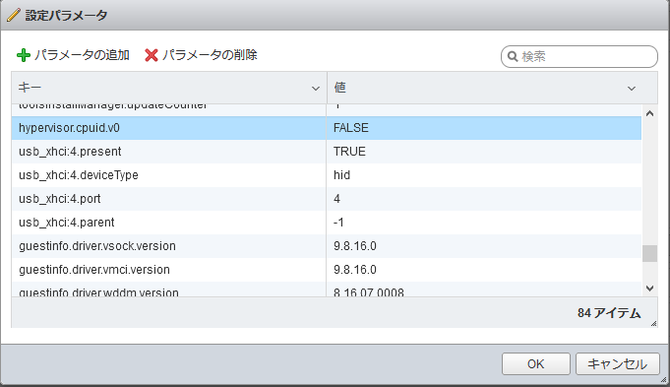The image size is (670, 387).
Task: Click the green plus add parameter icon
Action: click(x=24, y=55)
